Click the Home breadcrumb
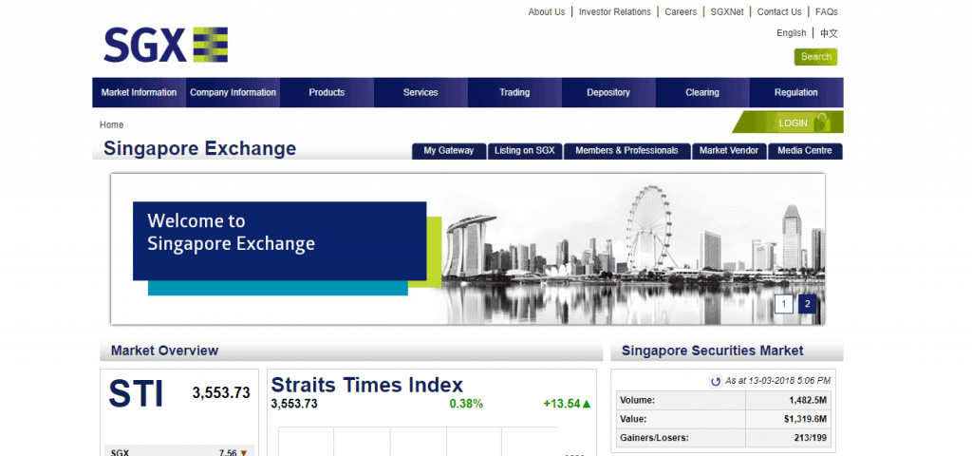972x456 pixels. pyautogui.click(x=112, y=124)
